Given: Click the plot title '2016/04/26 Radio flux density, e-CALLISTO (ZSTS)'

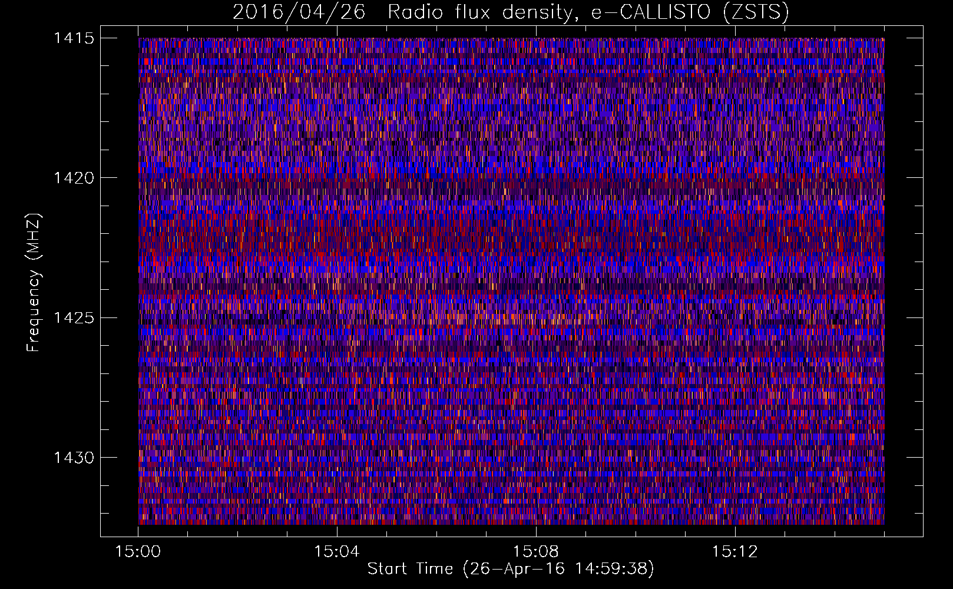Looking at the screenshot, I should point(511,12).
